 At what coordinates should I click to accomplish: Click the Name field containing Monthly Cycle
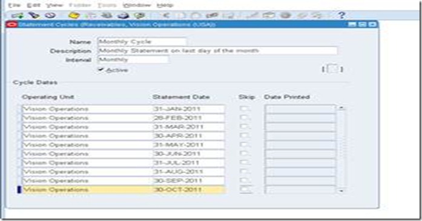pyautogui.click(x=142, y=42)
